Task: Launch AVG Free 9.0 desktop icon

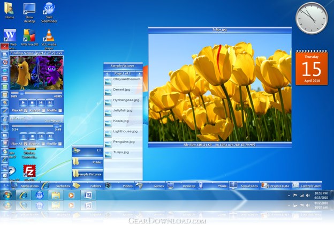Action: click(x=29, y=37)
